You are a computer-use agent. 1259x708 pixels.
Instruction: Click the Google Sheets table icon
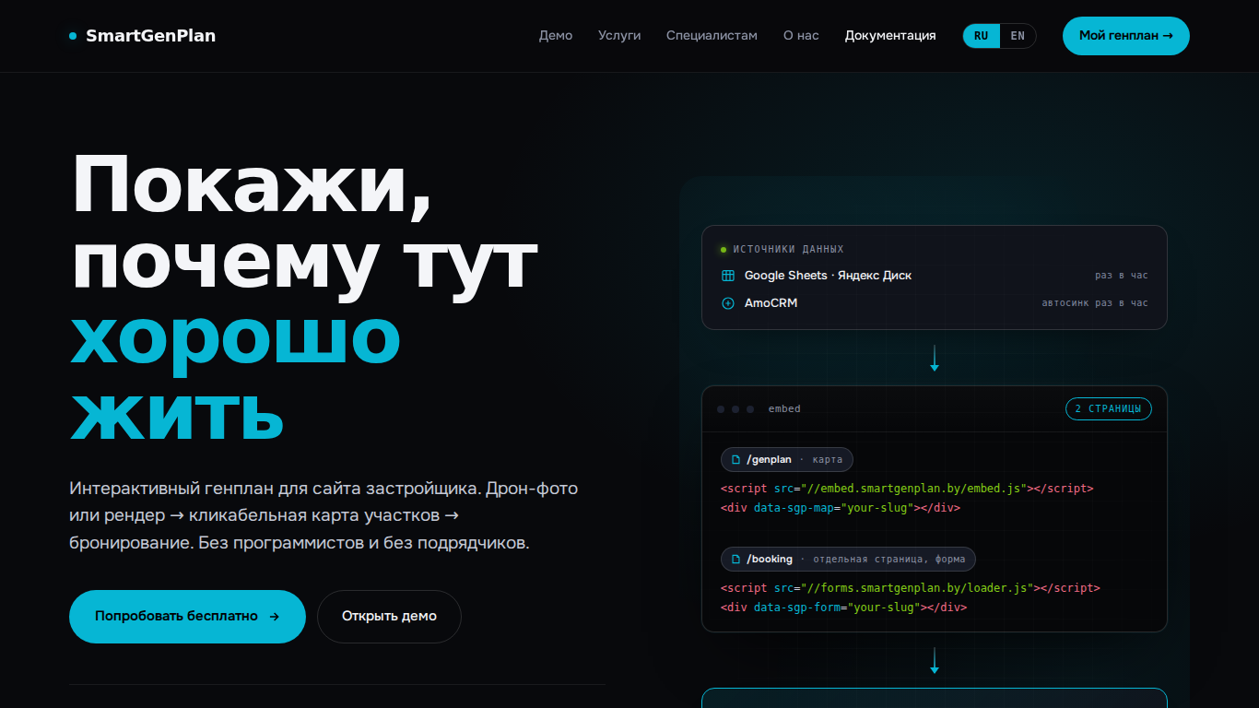728,276
